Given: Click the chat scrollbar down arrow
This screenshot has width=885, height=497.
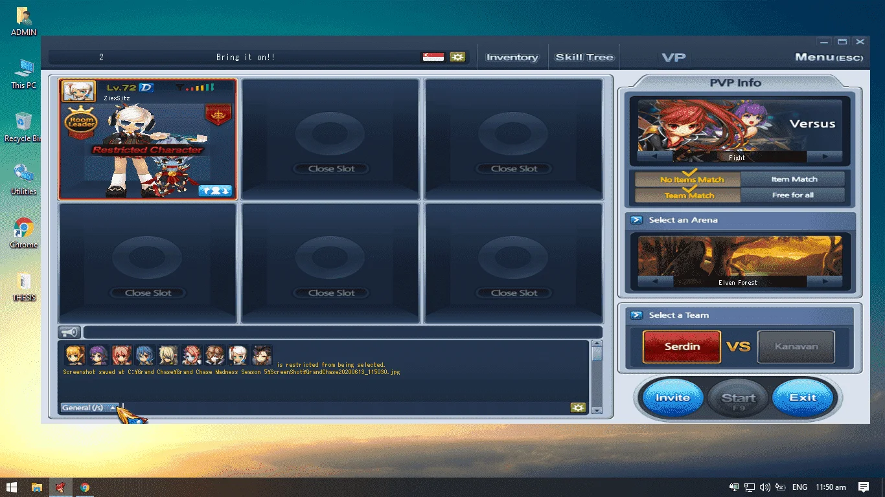Looking at the screenshot, I should 597,410.
